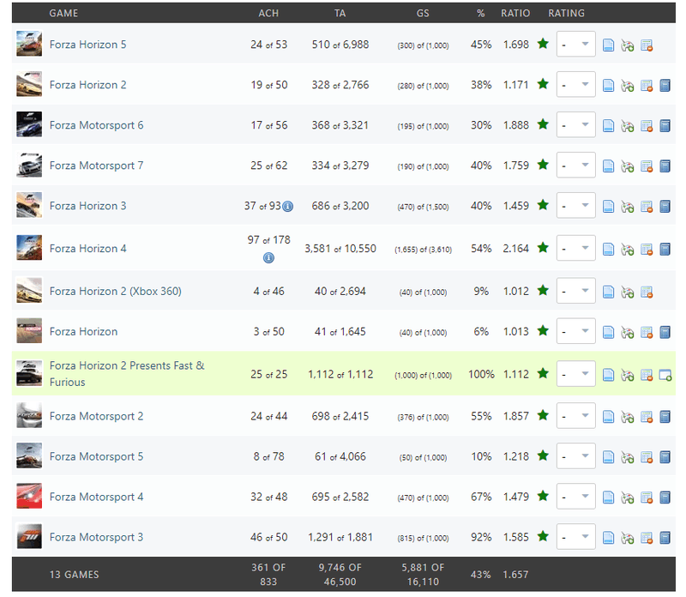686x597 pixels.
Task: Click the gamepad icon in the Forza Horizon 4 row
Action: (x=628, y=249)
